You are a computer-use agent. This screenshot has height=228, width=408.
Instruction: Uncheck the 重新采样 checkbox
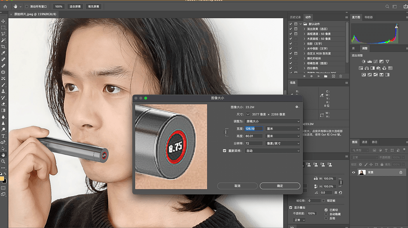click(224, 151)
